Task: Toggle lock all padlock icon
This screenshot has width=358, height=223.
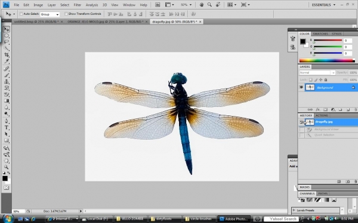Action: (x=326, y=80)
